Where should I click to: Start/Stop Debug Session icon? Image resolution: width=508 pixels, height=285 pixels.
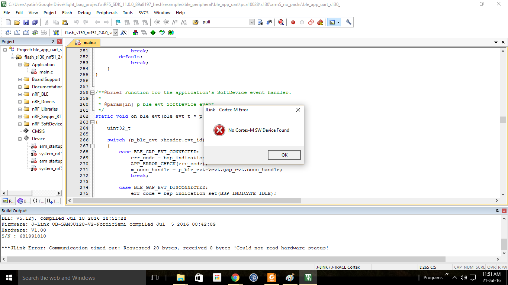281,22
